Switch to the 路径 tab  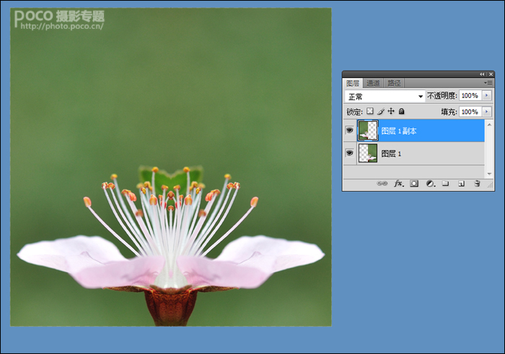[x=394, y=83]
